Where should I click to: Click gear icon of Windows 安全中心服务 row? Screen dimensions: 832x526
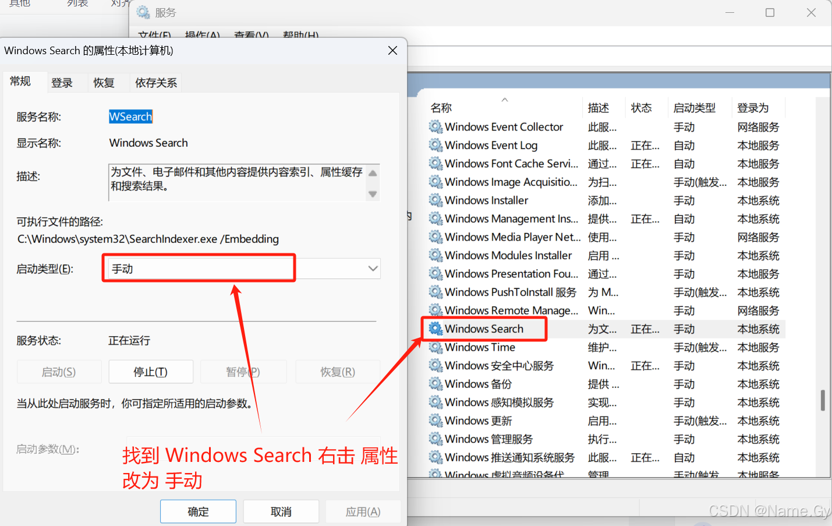click(x=436, y=365)
